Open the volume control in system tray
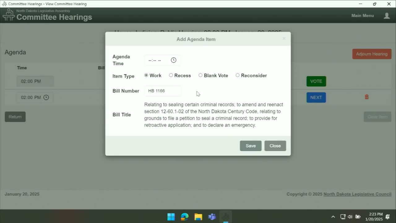 350,217
